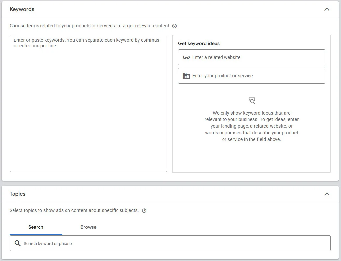341x261 pixels.
Task: Open the help tooltip next to keywords description
Action: 174,26
